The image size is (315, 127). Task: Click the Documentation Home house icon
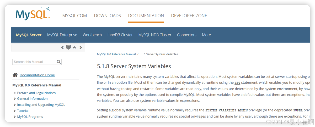pos(15,75)
